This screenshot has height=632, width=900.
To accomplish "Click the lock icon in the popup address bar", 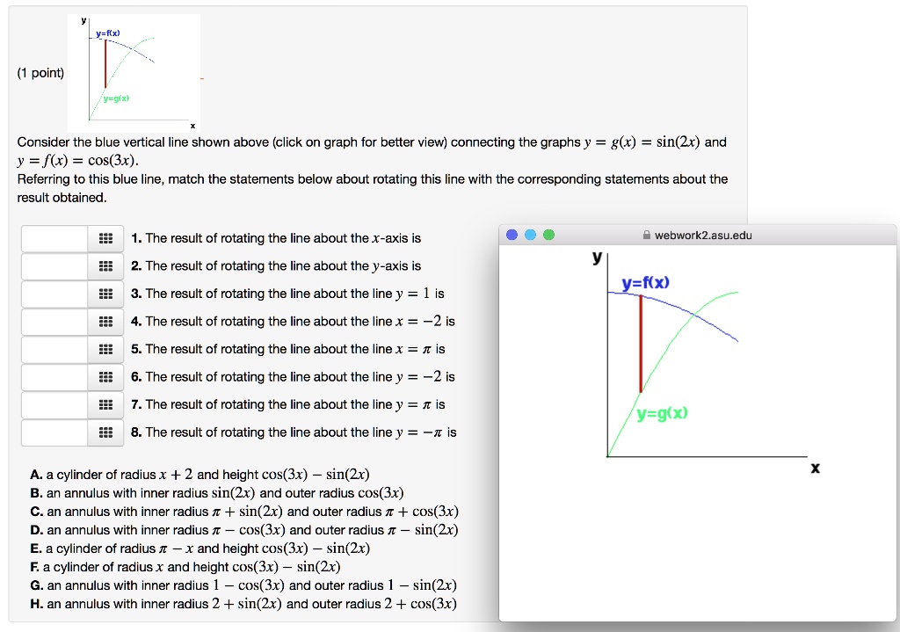I will coord(647,235).
